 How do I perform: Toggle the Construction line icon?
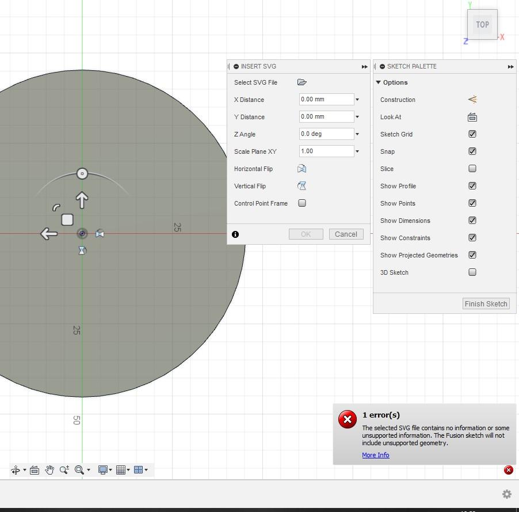472,100
